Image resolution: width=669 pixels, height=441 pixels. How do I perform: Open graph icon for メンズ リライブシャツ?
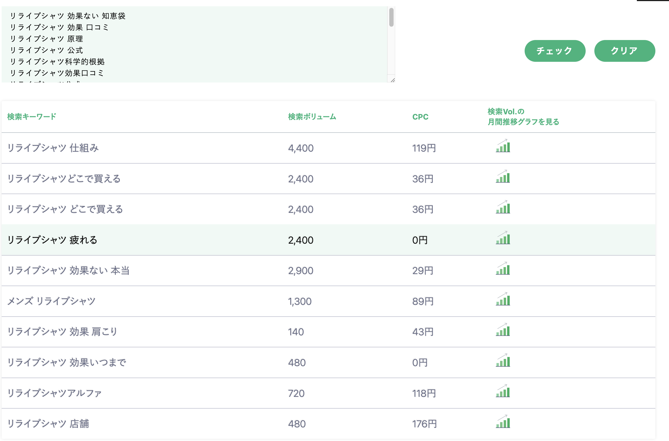[x=503, y=299]
